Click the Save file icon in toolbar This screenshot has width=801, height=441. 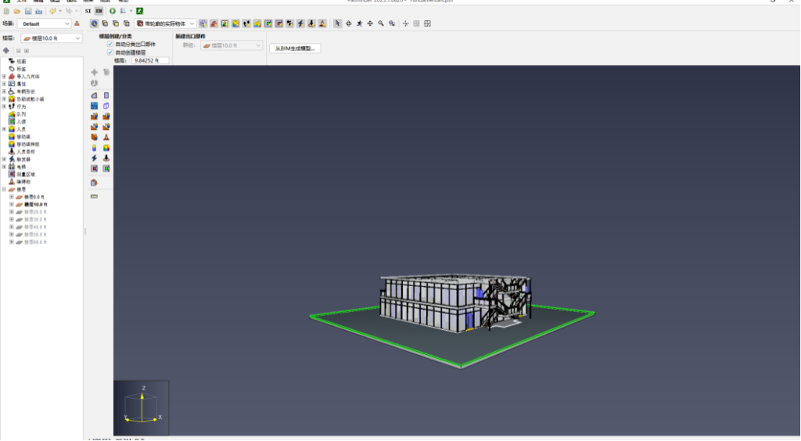(x=27, y=12)
